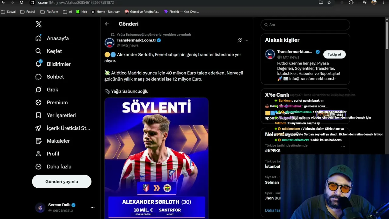Image resolution: width=389 pixels, height=219 pixels.
Task: Open Keşfet from the sidebar
Action: [49, 51]
